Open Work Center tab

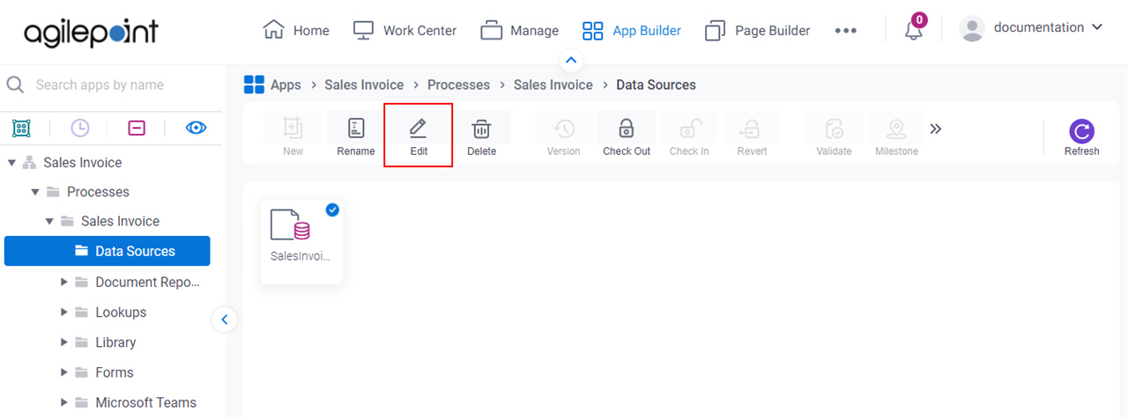click(x=404, y=30)
